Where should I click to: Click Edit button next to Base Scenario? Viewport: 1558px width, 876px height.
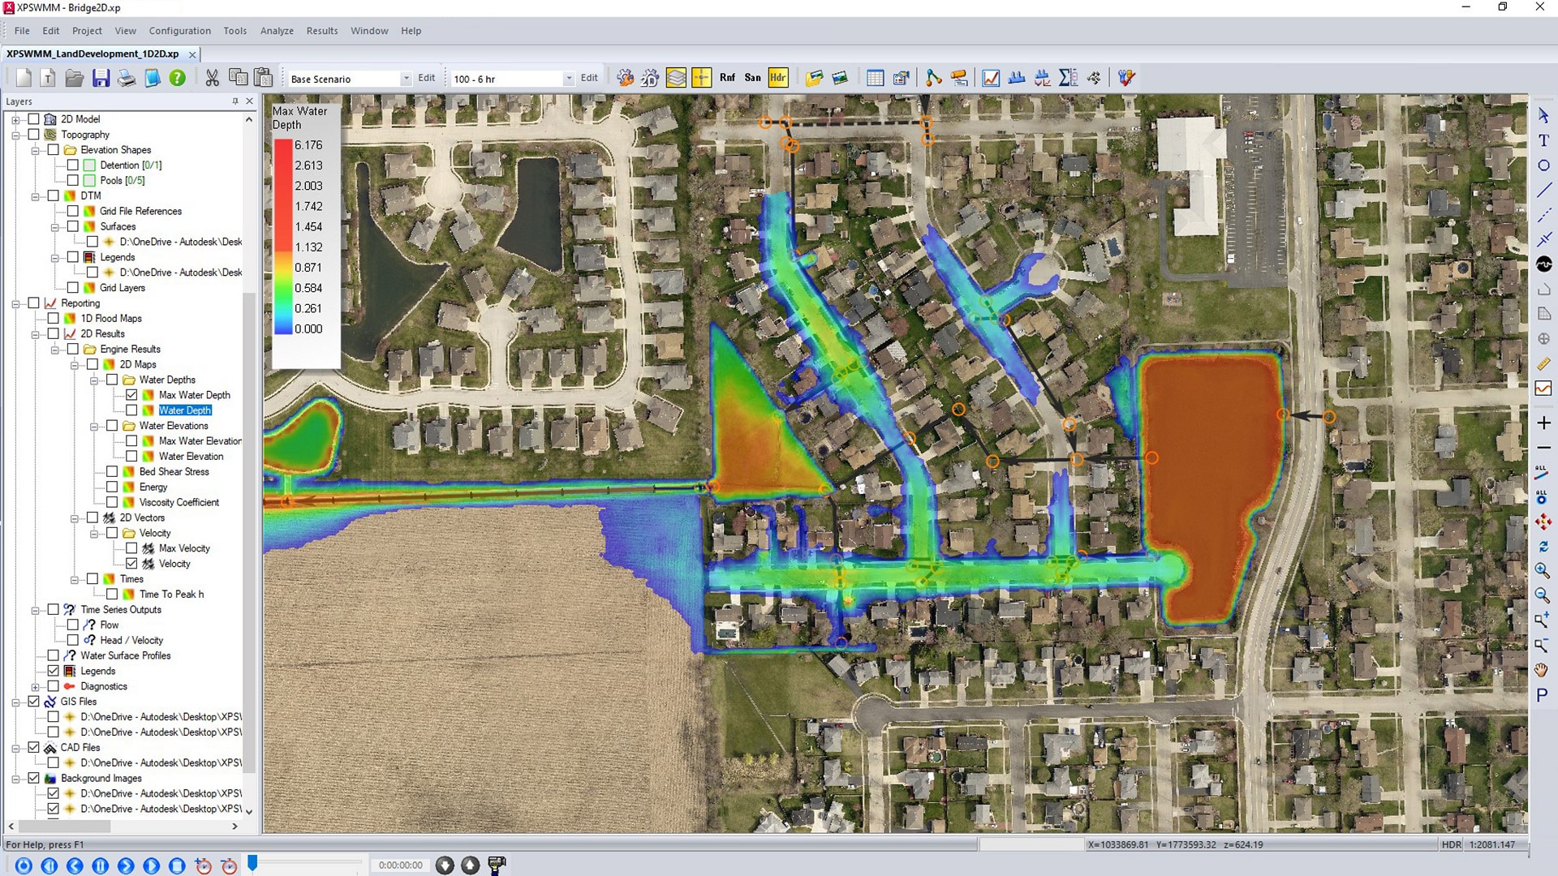tap(427, 78)
